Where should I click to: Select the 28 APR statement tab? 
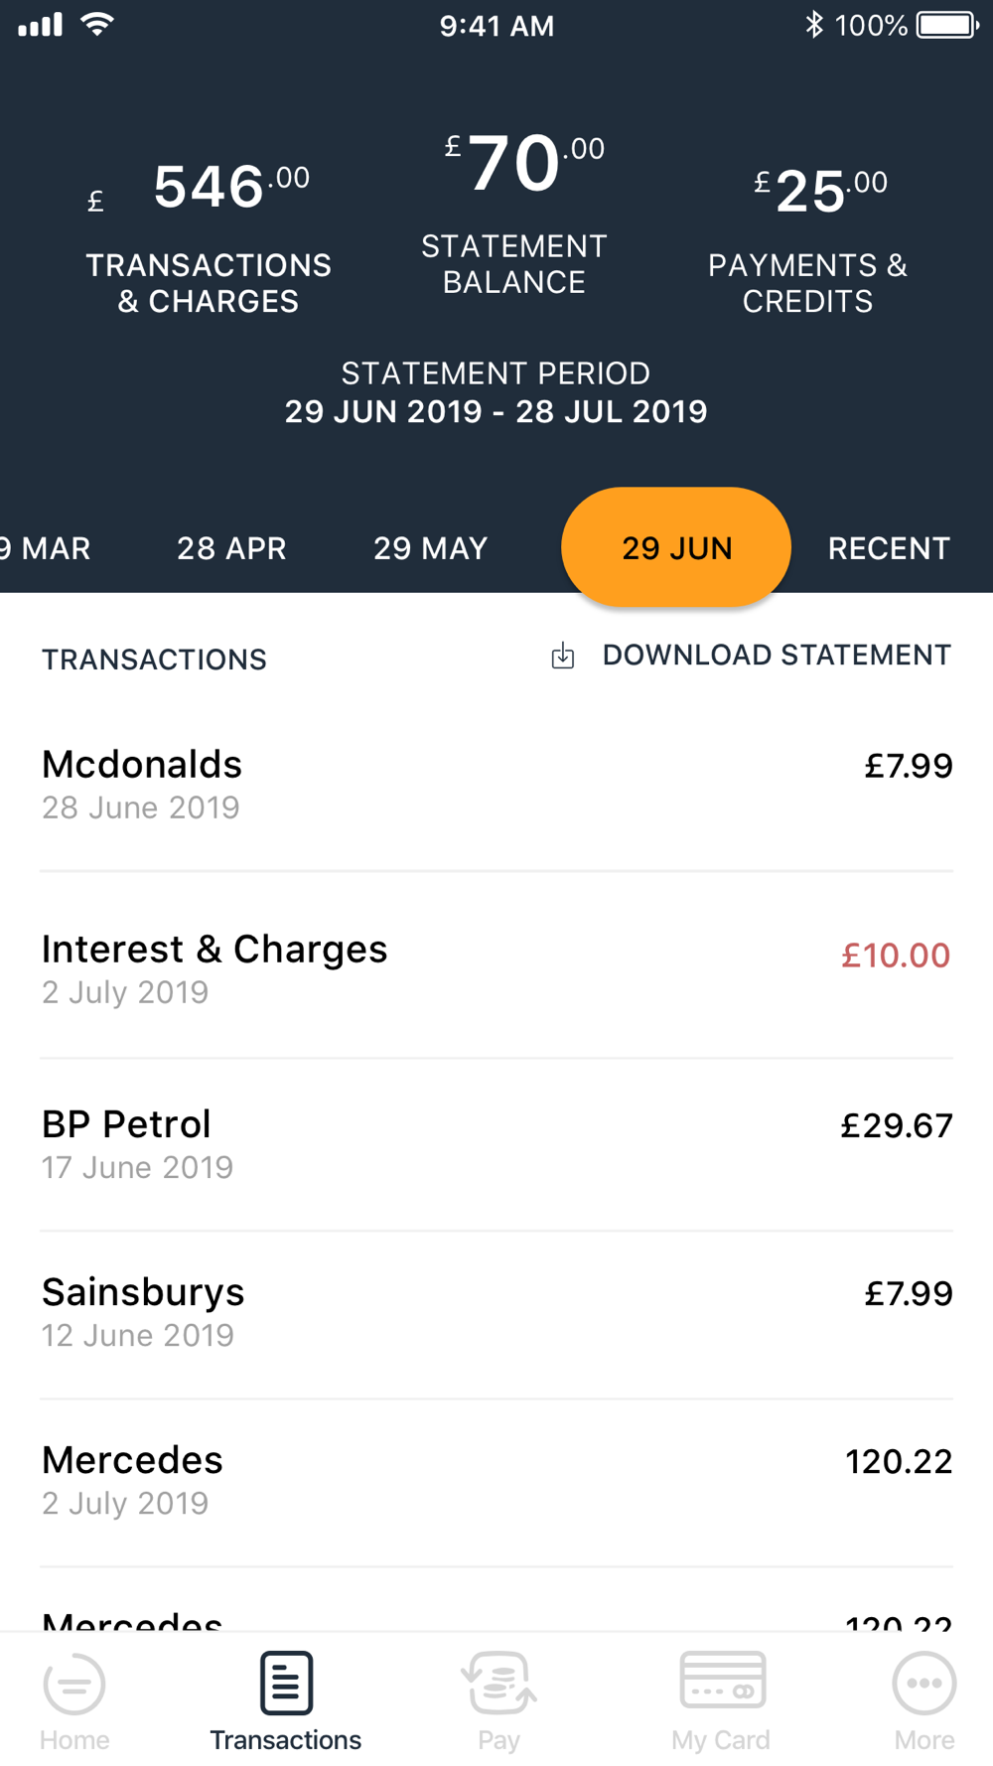coord(231,548)
